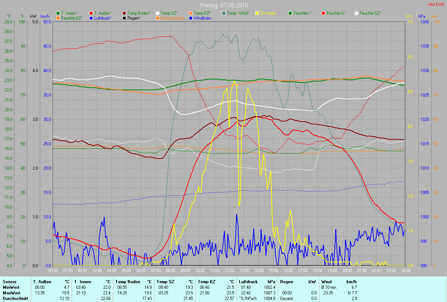447x302 pixels.
Task: Select the 'Sonnenschein' legend label
Action: (x=173, y=18)
